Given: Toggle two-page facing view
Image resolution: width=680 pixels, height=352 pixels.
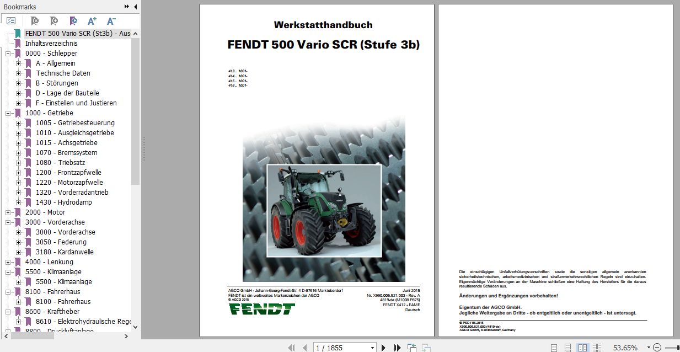Looking at the screenshot, I should [x=582, y=348].
